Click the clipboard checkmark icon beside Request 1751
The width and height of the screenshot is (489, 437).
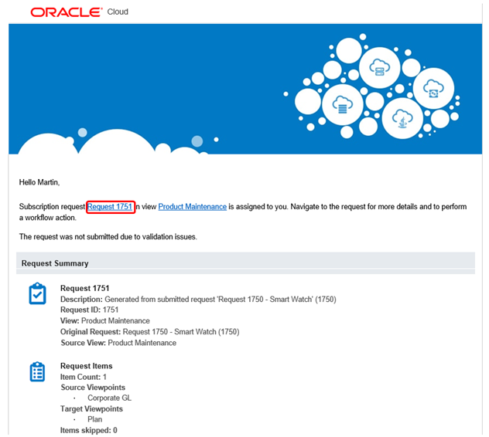click(x=37, y=293)
